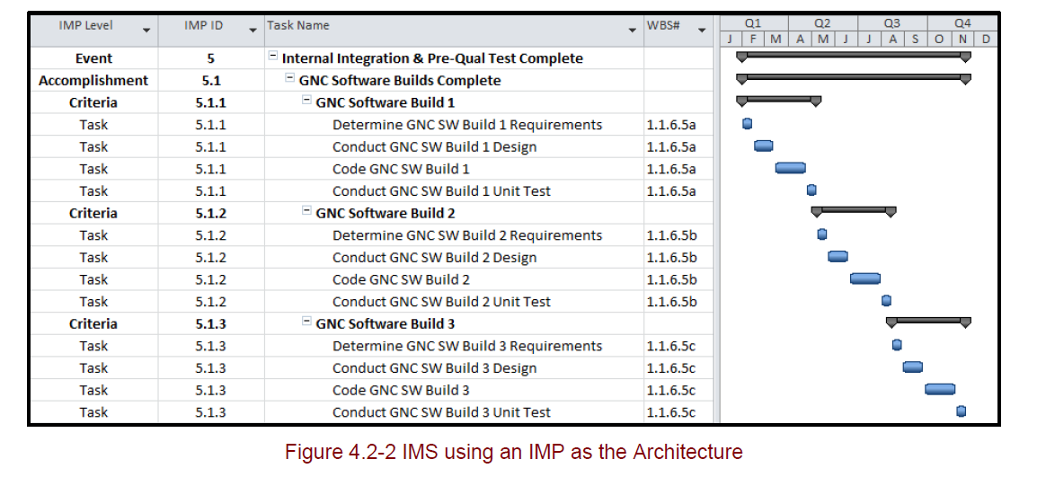Click the GNC Software Build 3 summary bar
The width and height of the screenshot is (1046, 477).
click(x=928, y=321)
